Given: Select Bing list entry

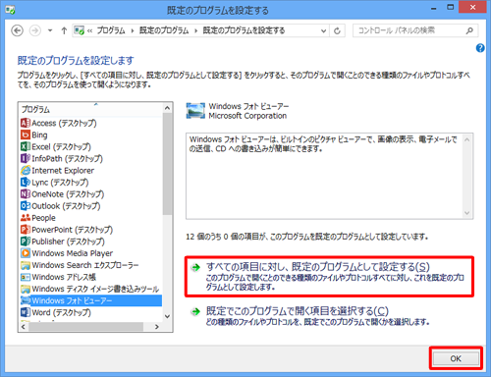Looking at the screenshot, I should [x=91, y=135].
